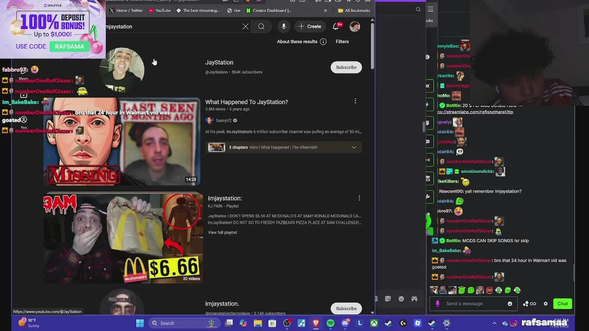
Task: Open the search Filters
Action: (x=342, y=41)
